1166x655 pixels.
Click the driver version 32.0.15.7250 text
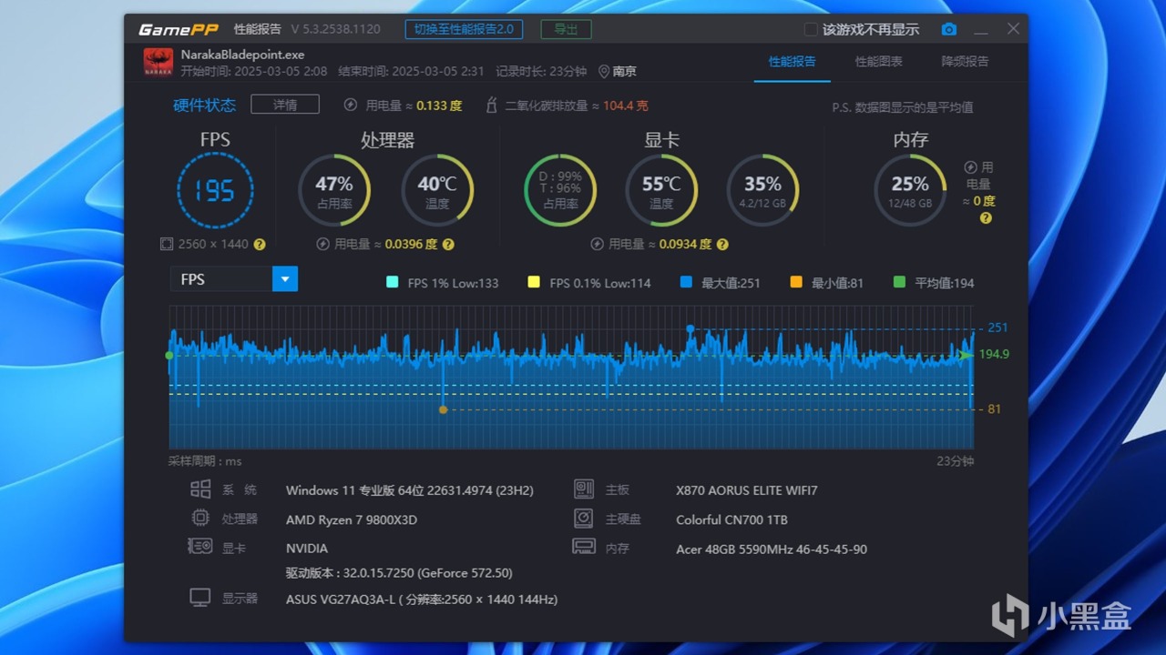(x=399, y=573)
